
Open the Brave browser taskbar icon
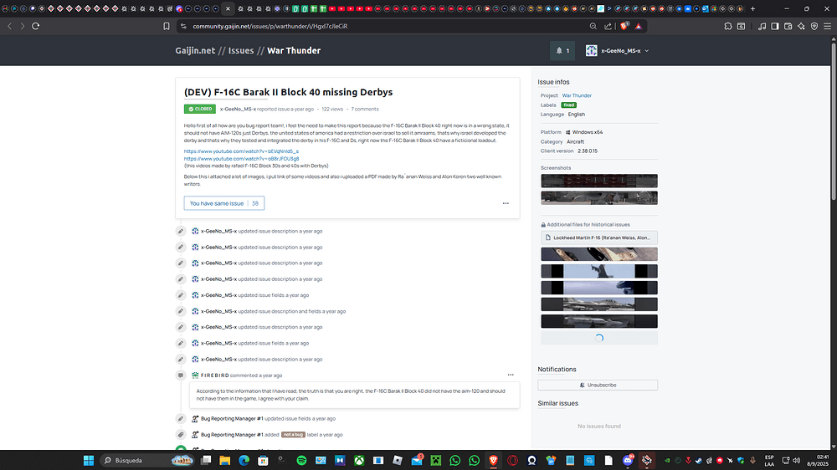[493, 460]
